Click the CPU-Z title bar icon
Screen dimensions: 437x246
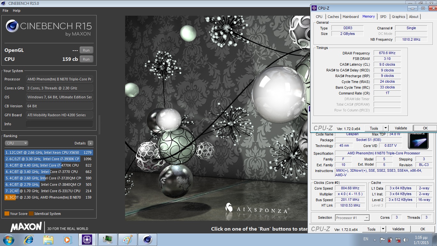point(314,8)
